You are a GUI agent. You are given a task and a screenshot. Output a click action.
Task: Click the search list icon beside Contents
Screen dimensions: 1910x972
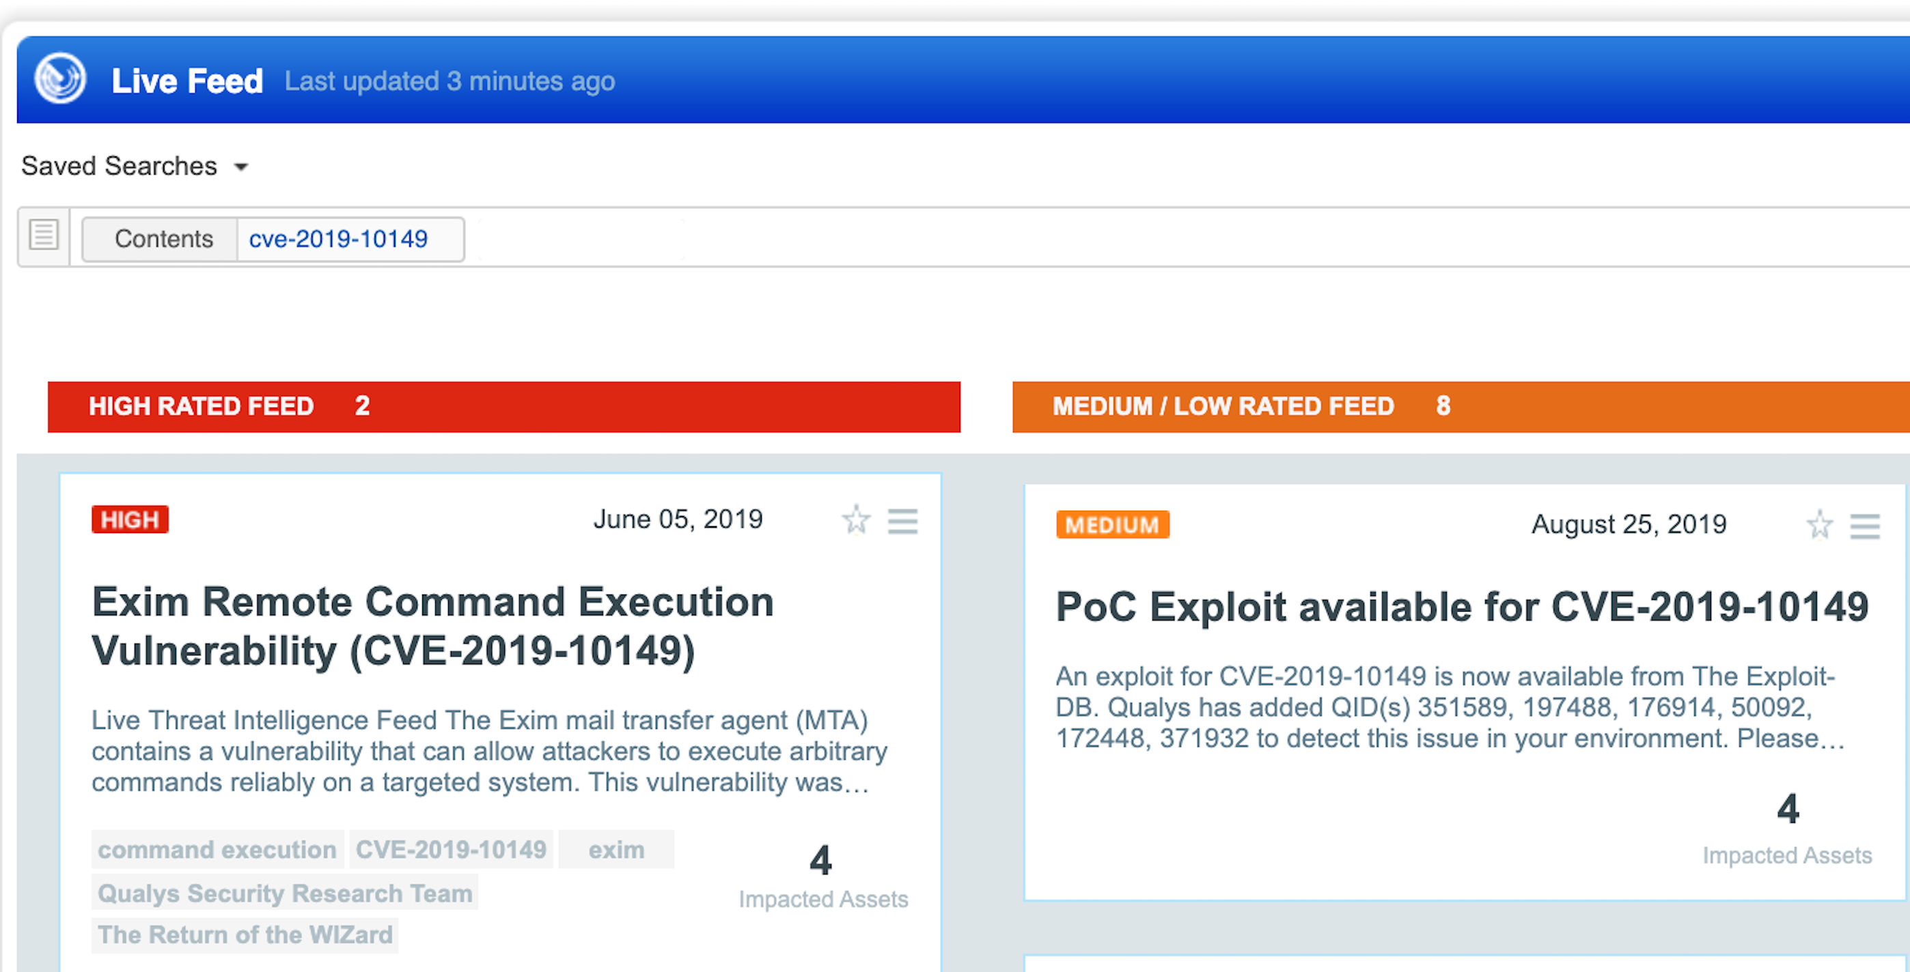(x=44, y=235)
